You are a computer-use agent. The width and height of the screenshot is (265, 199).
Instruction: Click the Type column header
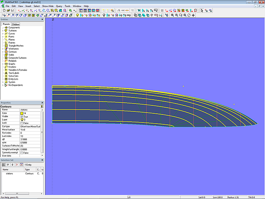[x=27, y=169]
